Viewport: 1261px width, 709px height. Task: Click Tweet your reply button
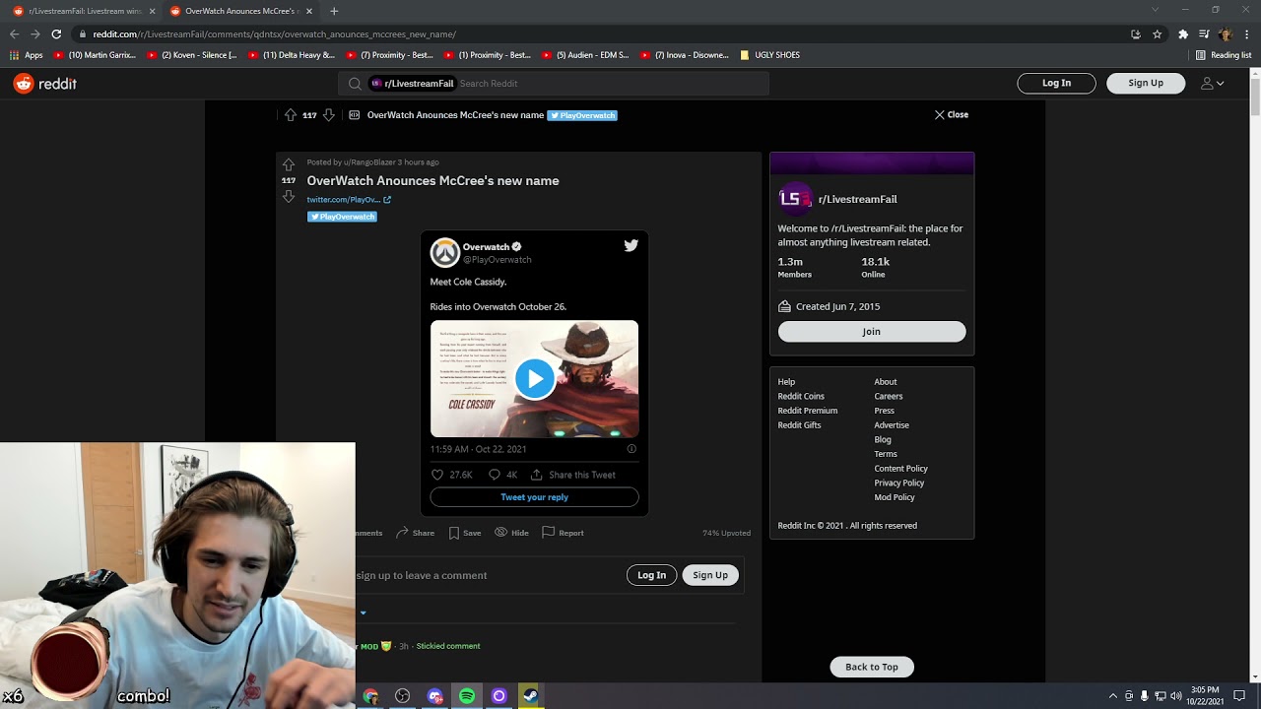[x=534, y=497]
